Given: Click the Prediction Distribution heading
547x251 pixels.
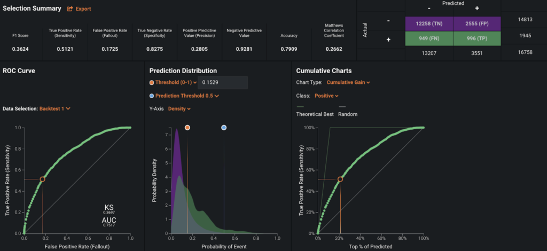Looking at the screenshot, I should (183, 71).
